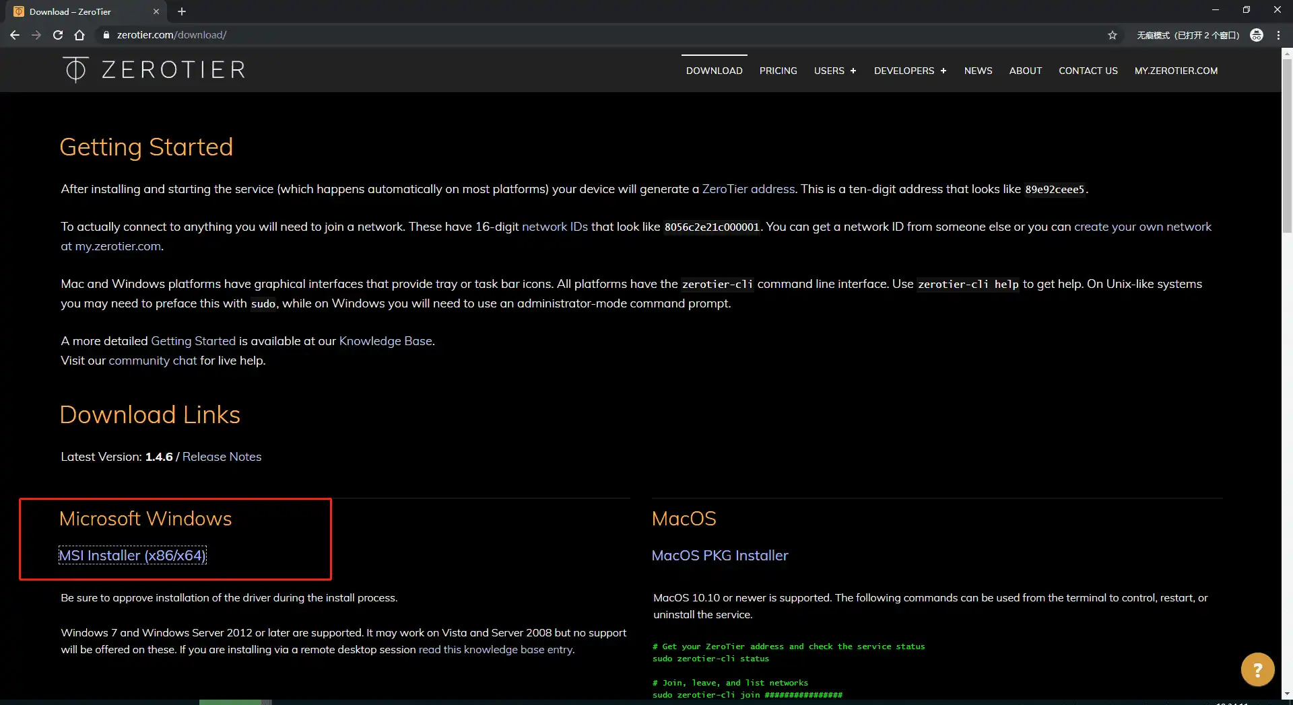Click the scrollbar up arrow
Screen dimensions: 1293x705
coord(1287,52)
